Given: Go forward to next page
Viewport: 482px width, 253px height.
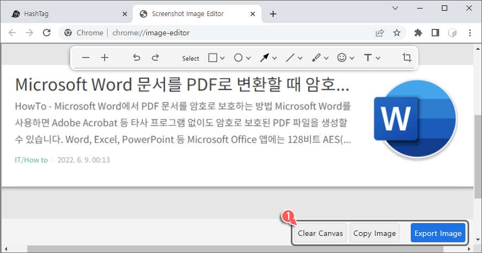Looking at the screenshot, I should (29, 33).
